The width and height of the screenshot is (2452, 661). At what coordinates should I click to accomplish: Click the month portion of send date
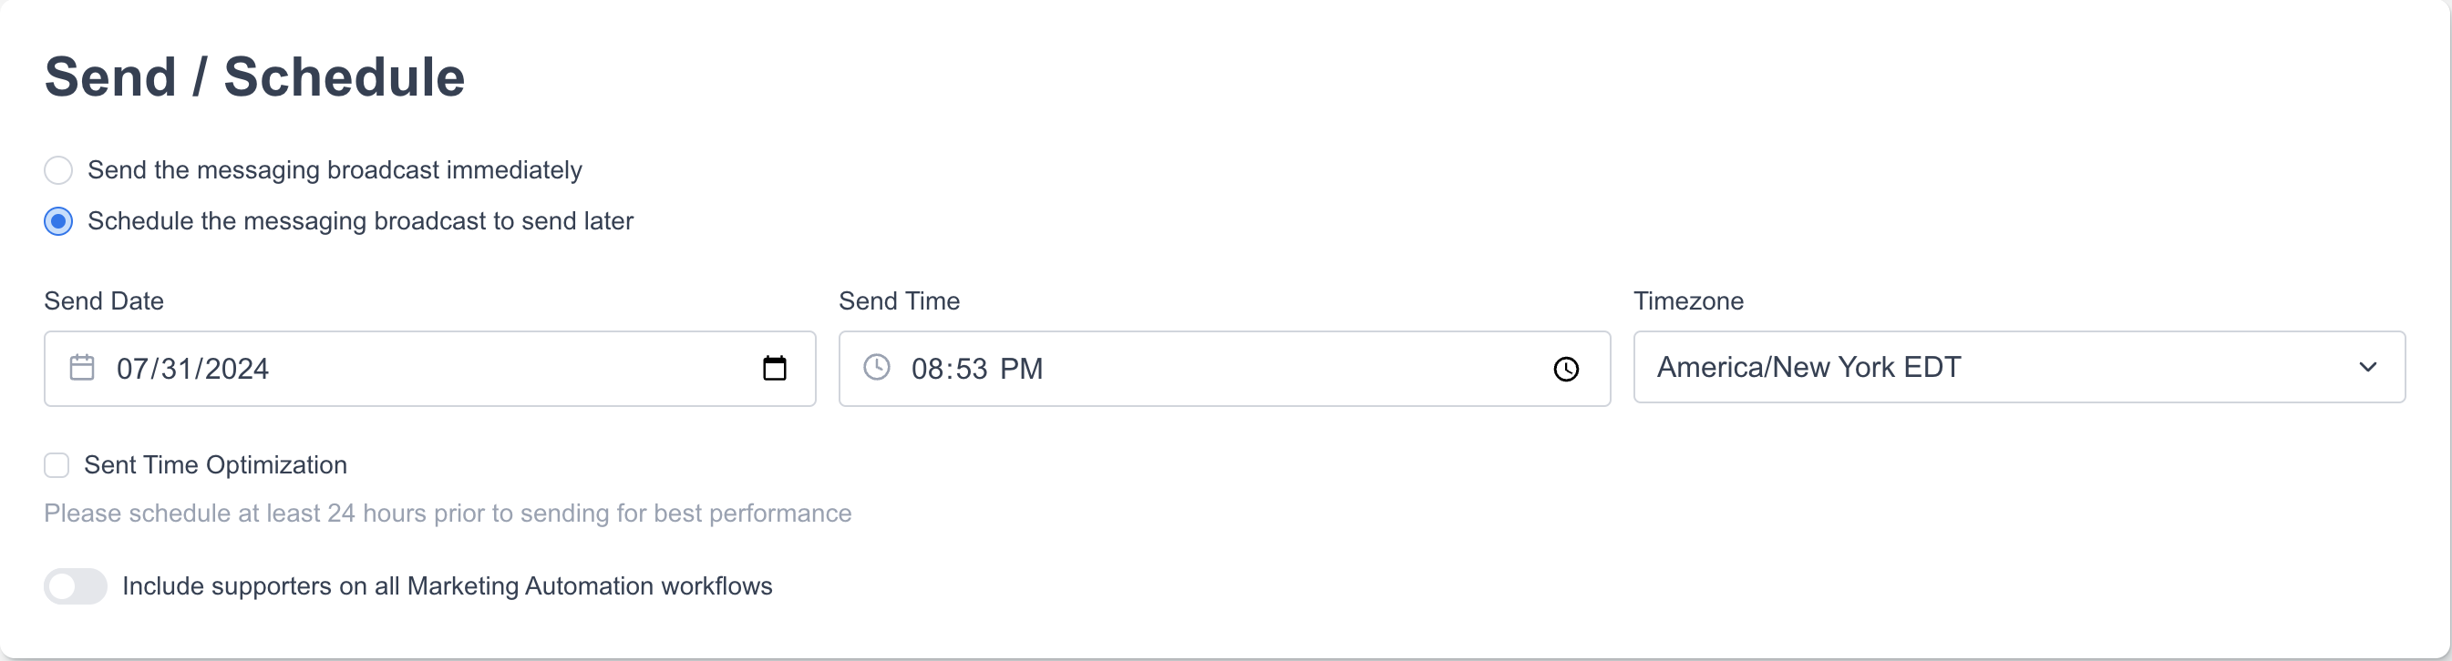tap(130, 369)
